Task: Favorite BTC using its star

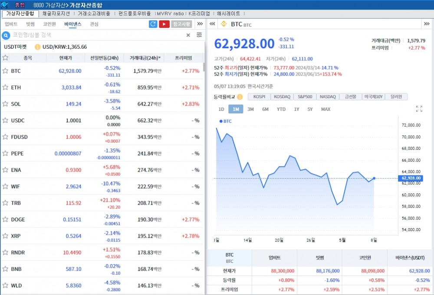Action: [x=6, y=70]
